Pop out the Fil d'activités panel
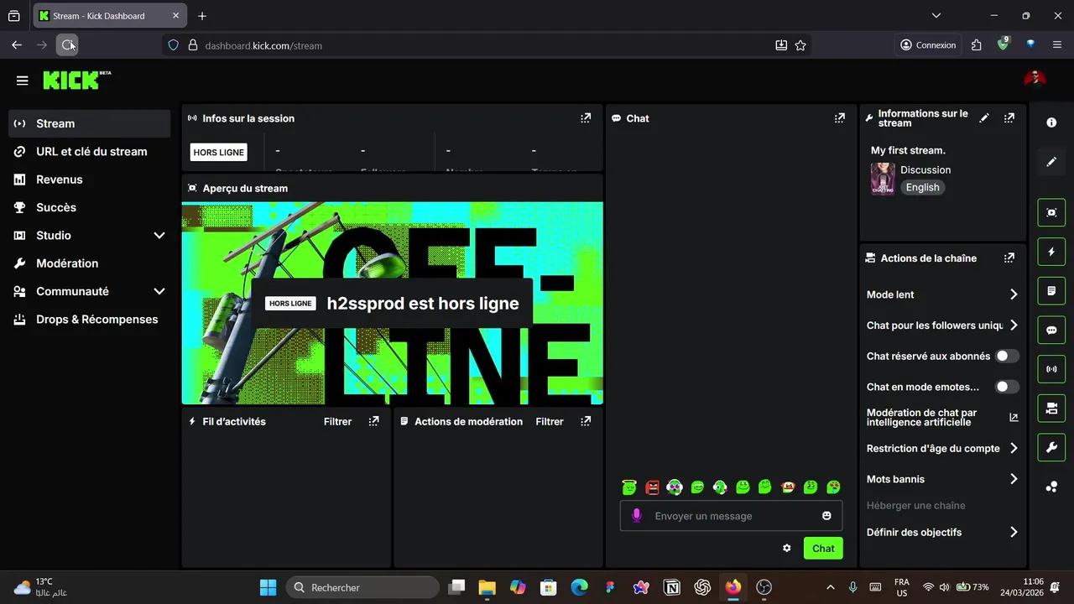The width and height of the screenshot is (1074, 604). [373, 421]
